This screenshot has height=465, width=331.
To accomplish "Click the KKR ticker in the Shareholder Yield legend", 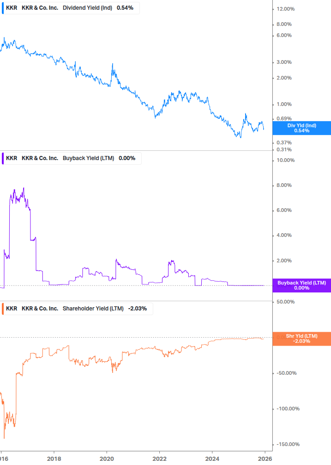I will 12,309.
